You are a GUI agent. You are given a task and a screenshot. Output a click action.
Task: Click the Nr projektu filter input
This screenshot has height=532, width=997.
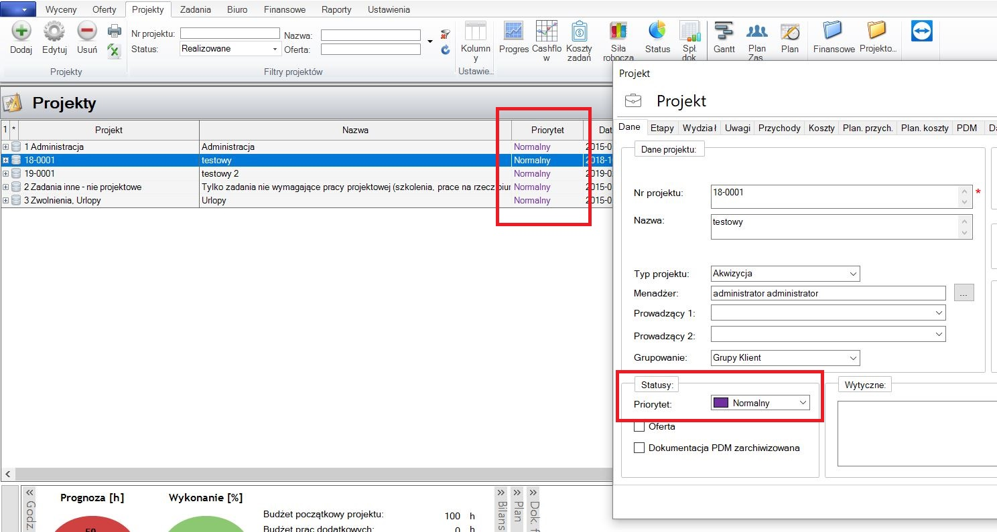tap(230, 33)
